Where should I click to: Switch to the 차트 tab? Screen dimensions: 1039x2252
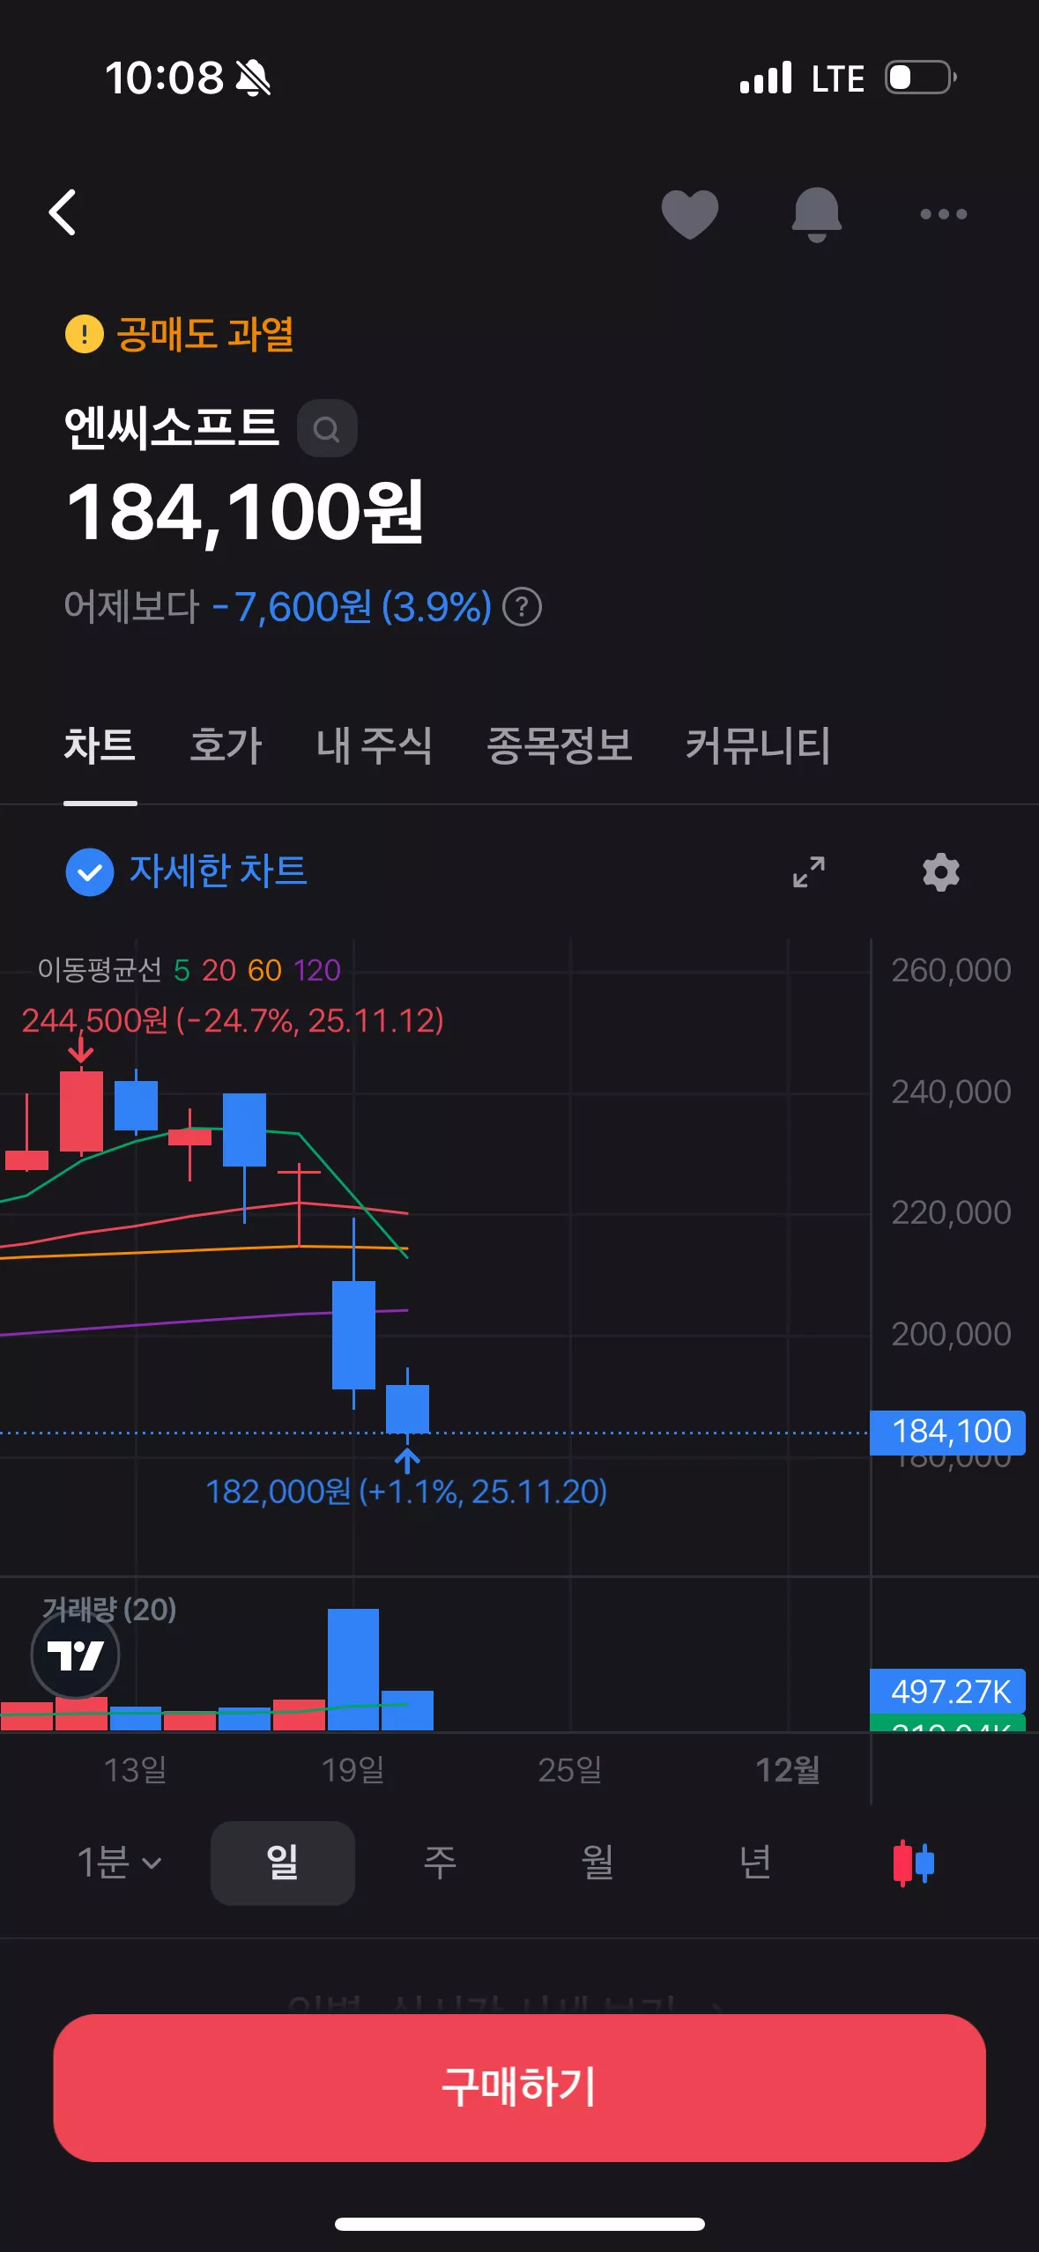(x=100, y=745)
